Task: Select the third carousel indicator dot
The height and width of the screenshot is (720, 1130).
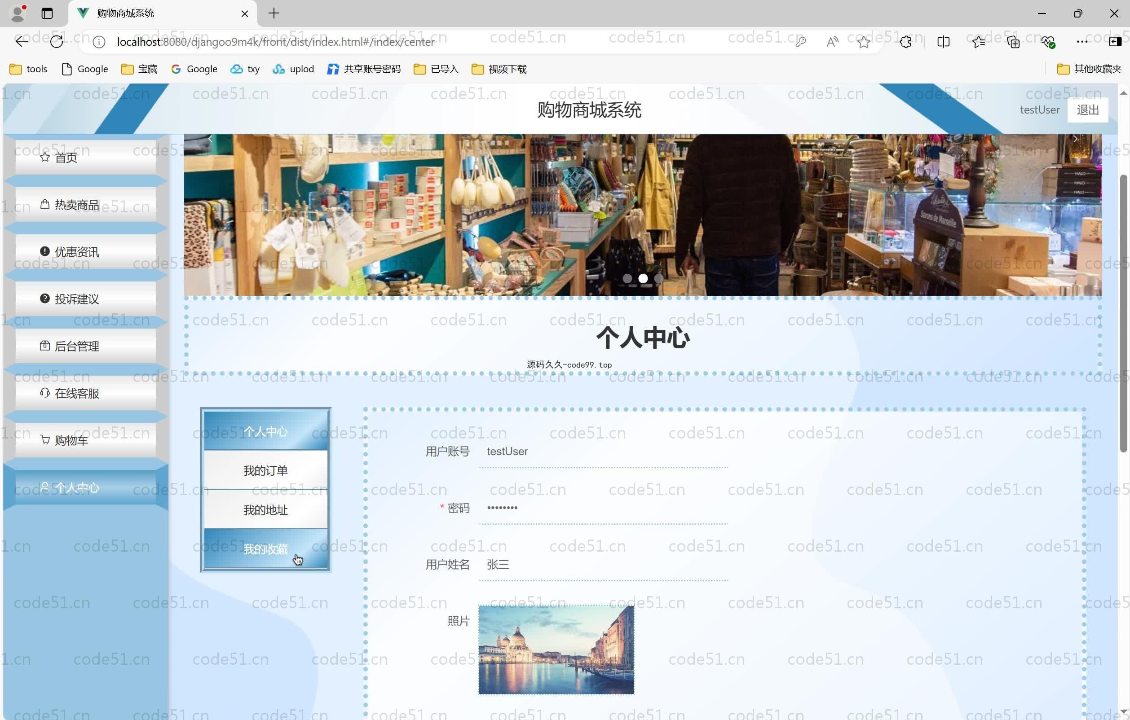Action: coord(658,278)
